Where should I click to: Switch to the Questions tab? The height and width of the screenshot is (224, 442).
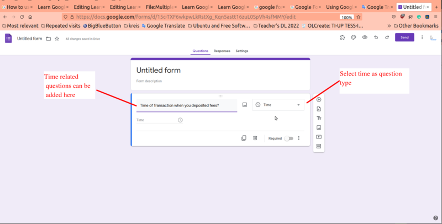coord(201,51)
